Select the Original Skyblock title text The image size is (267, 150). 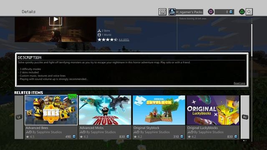pos(146,128)
